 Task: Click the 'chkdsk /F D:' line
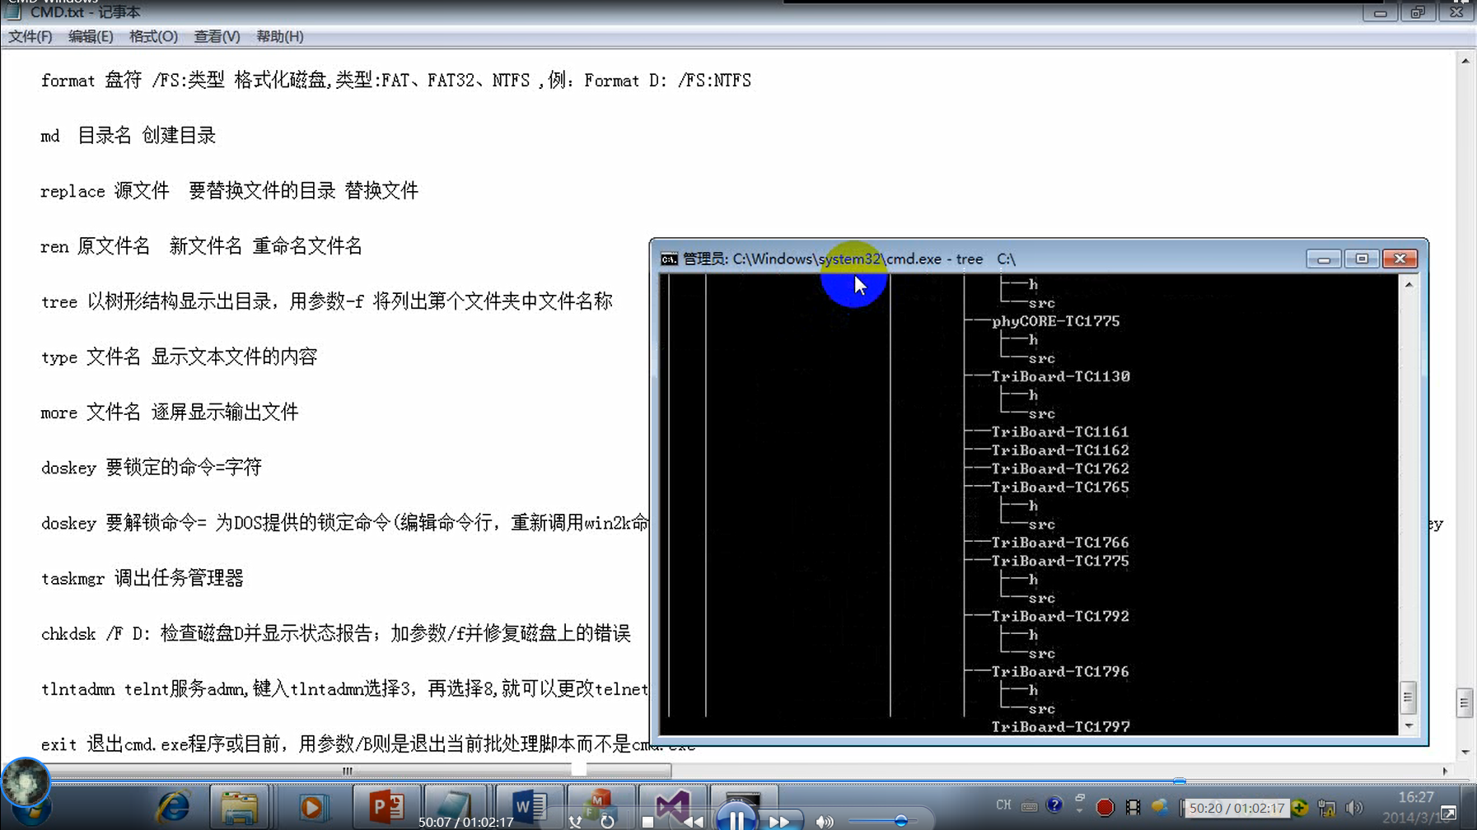pyautogui.click(x=336, y=633)
